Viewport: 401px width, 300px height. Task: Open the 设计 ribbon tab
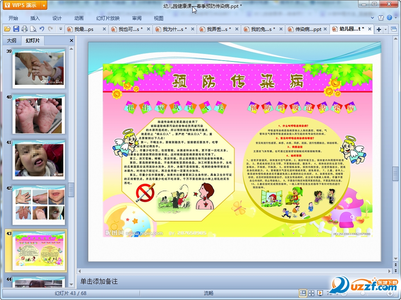point(57,18)
